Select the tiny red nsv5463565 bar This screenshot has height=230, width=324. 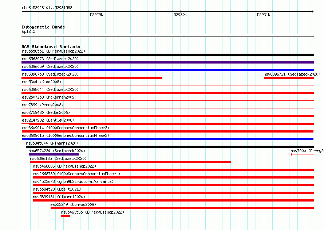click(x=66, y=216)
